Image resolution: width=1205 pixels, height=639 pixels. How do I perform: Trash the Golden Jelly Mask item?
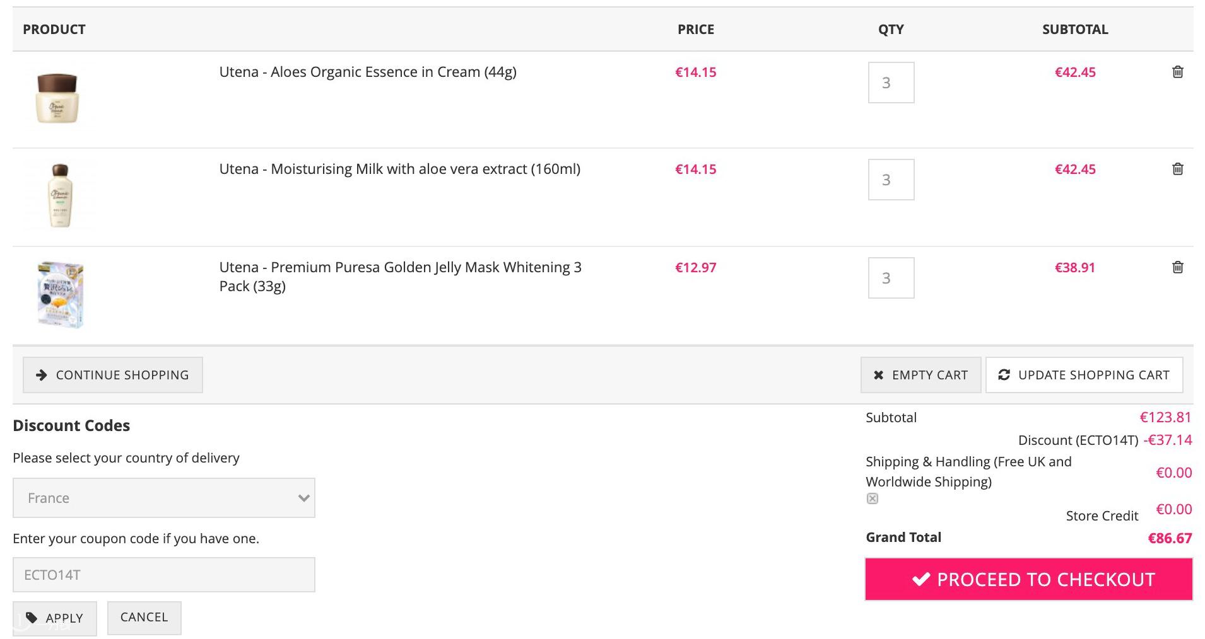coord(1177,267)
